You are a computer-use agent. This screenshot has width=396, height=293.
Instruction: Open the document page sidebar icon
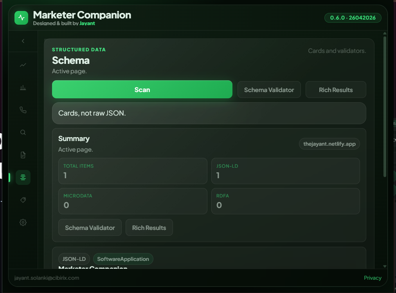click(x=23, y=155)
